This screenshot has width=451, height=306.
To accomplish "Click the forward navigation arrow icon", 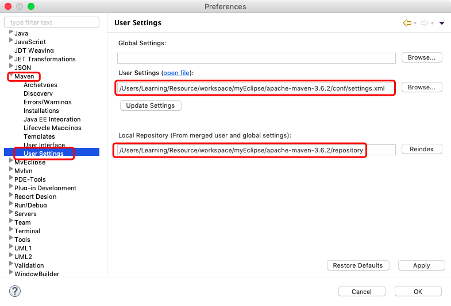I will [x=425, y=23].
